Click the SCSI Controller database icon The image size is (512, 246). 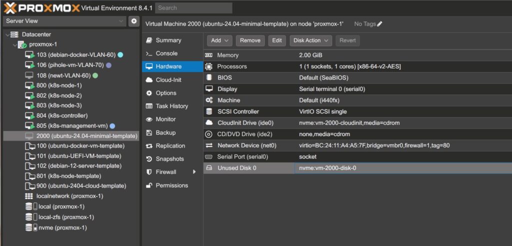pyautogui.click(x=209, y=111)
